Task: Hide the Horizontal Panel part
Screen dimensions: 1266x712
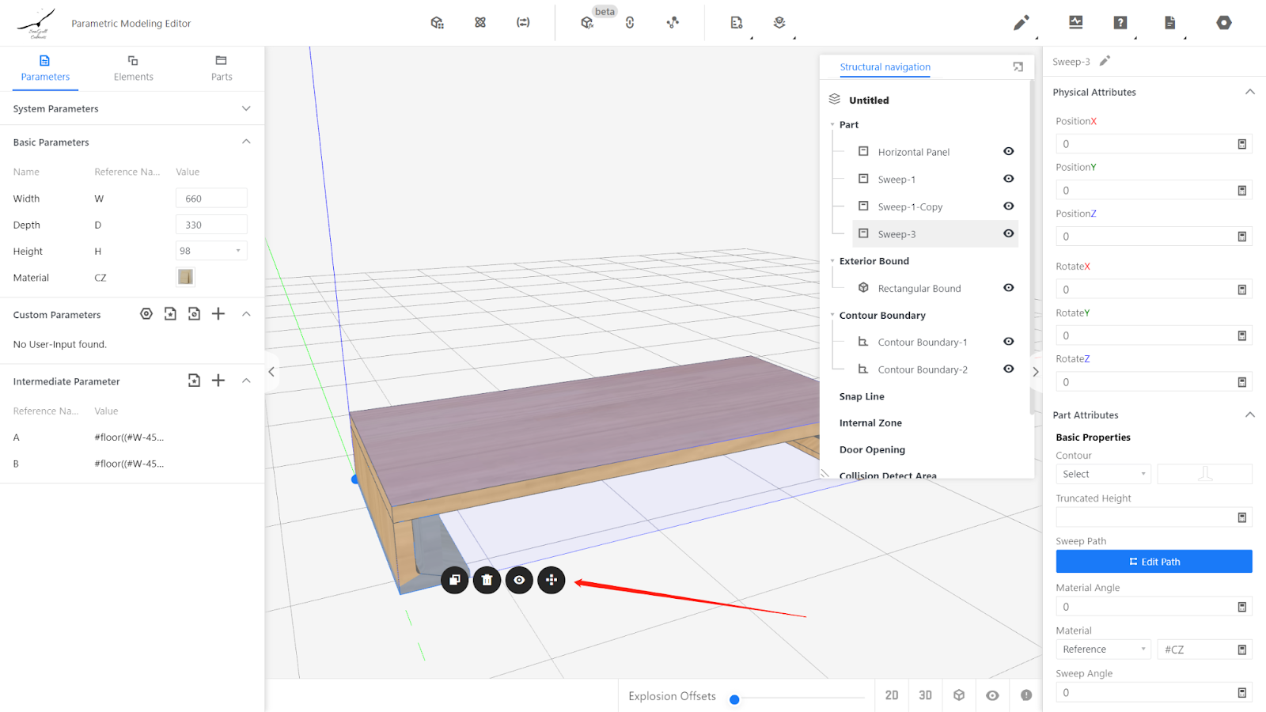Action: click(1008, 151)
